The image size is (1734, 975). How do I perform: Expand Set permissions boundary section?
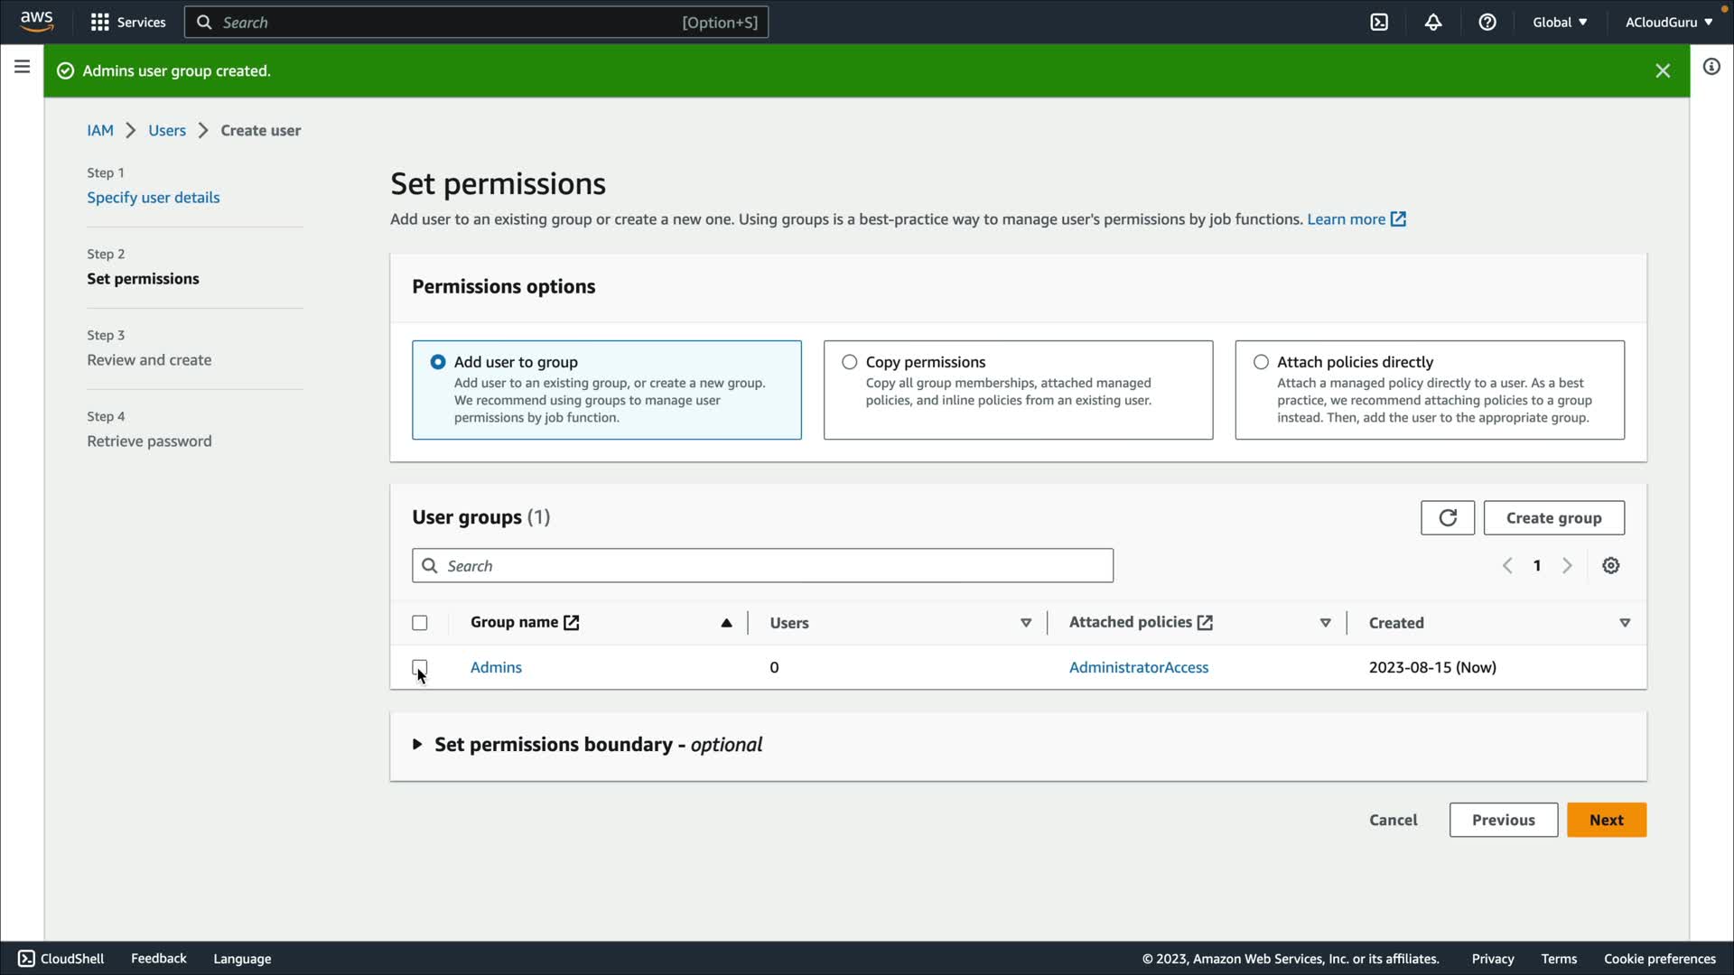tap(417, 745)
